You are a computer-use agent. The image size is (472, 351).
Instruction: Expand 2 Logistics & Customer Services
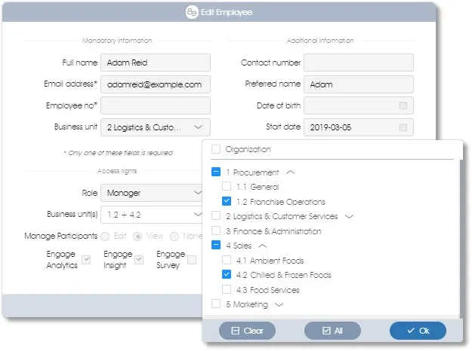coord(349,217)
